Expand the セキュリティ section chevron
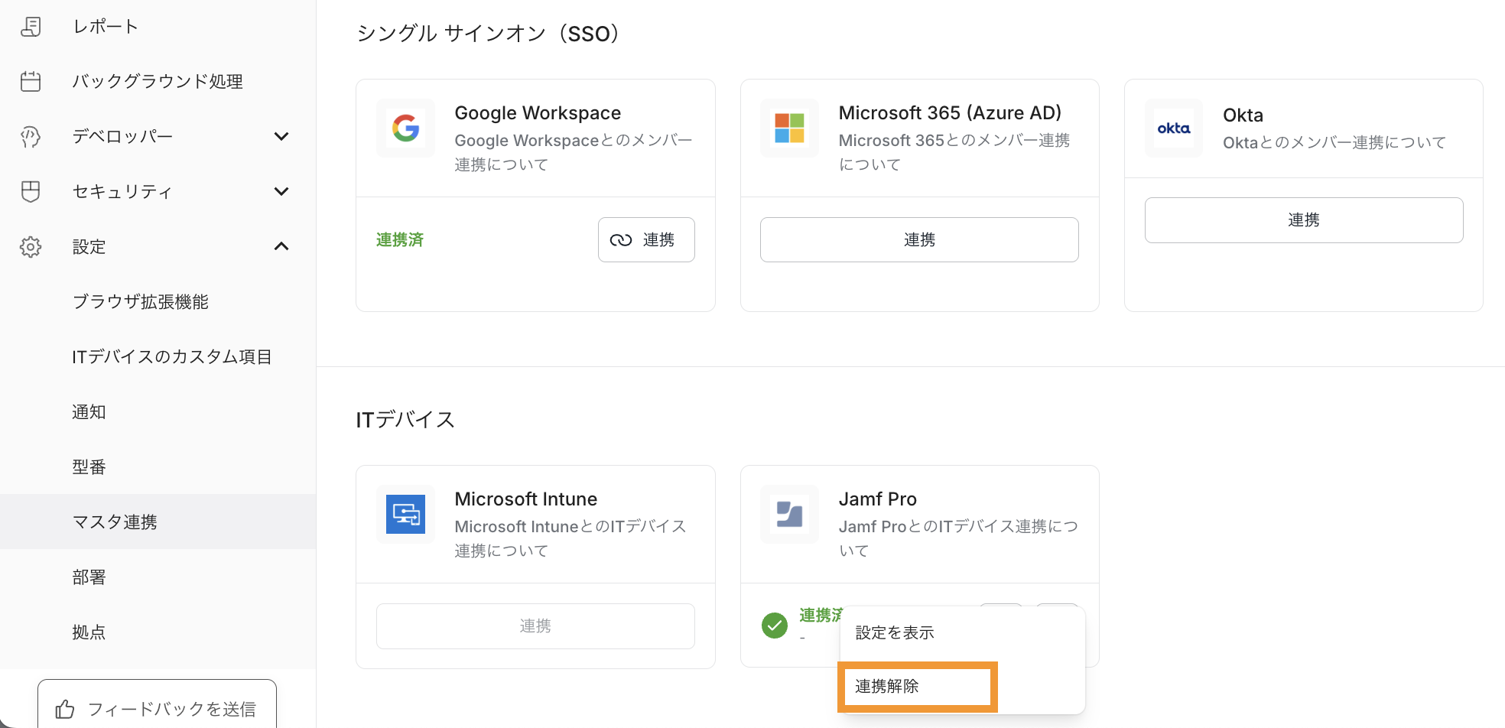Screen dimensions: 1505x728 tap(281, 192)
